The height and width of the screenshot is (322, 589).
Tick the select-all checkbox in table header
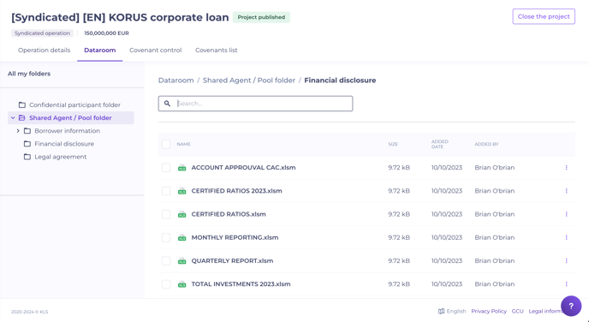[166, 144]
